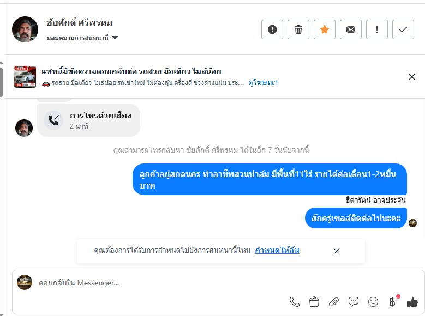Start a call with phone icon

pos(295,301)
